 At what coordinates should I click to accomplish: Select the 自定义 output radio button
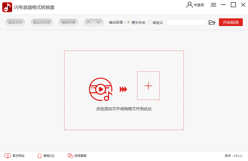click(149, 22)
